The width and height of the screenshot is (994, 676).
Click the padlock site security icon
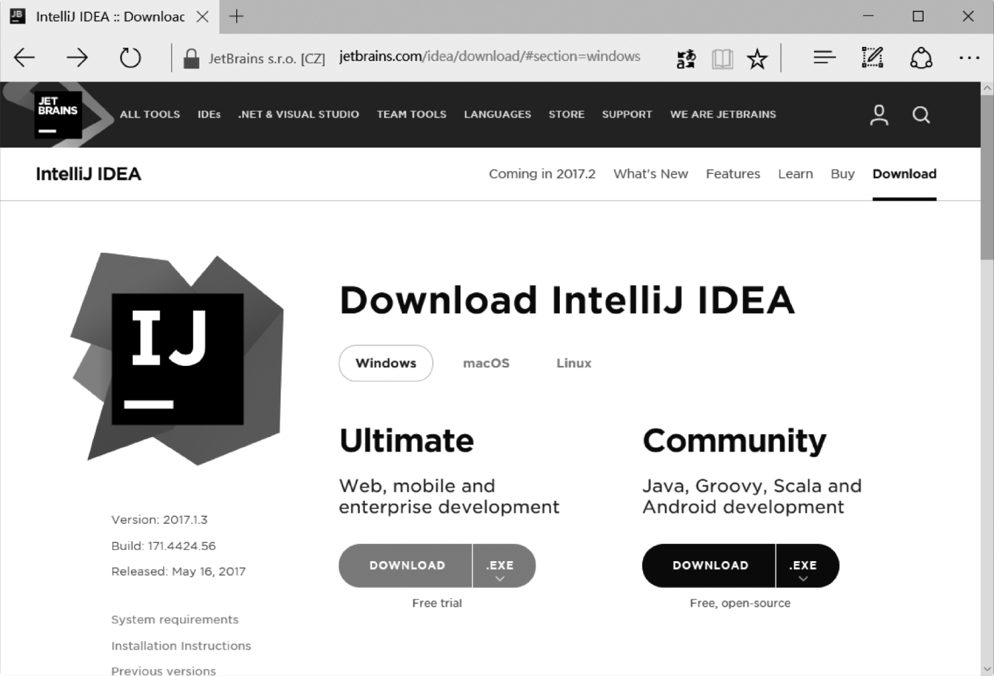pyautogui.click(x=191, y=58)
